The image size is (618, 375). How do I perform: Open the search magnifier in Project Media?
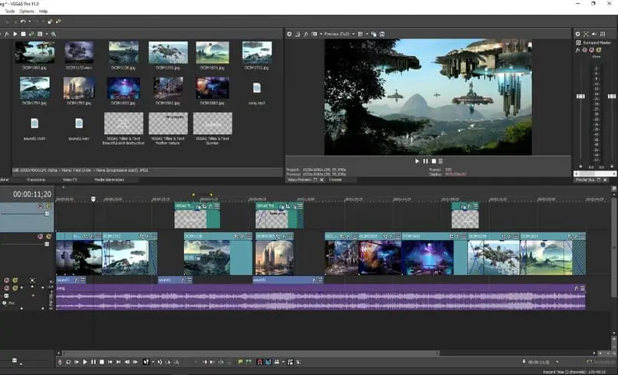[x=53, y=34]
